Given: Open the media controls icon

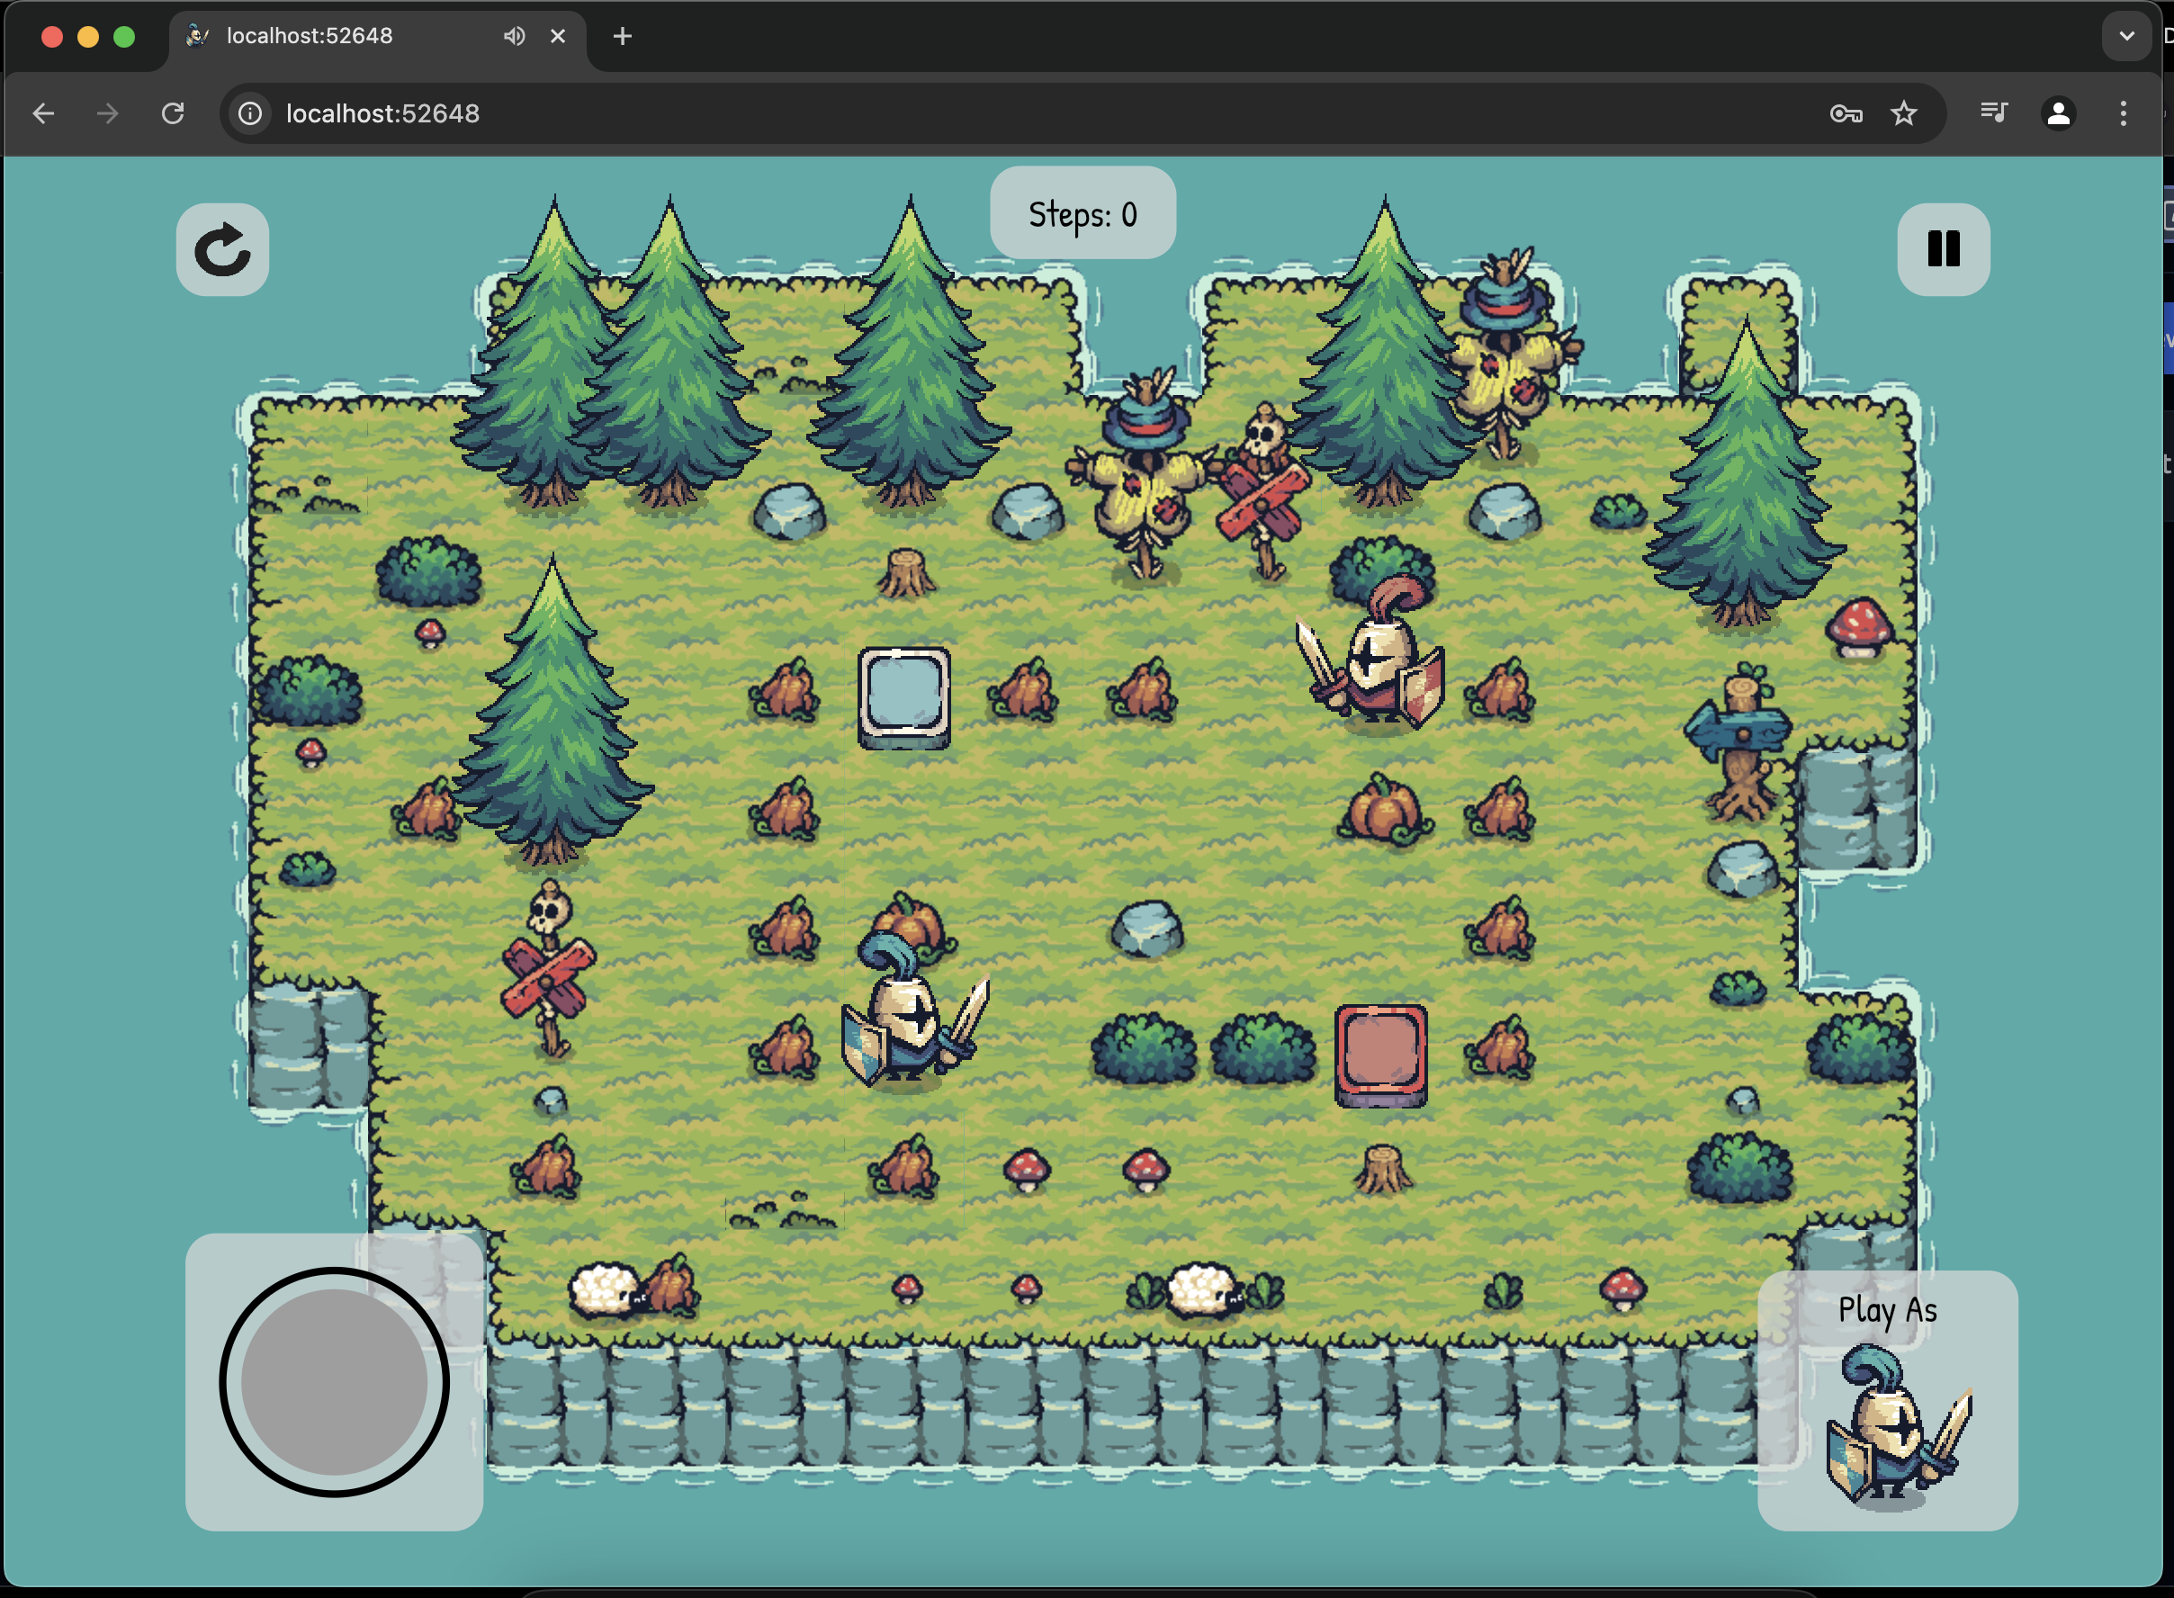Looking at the screenshot, I should point(1993,113).
